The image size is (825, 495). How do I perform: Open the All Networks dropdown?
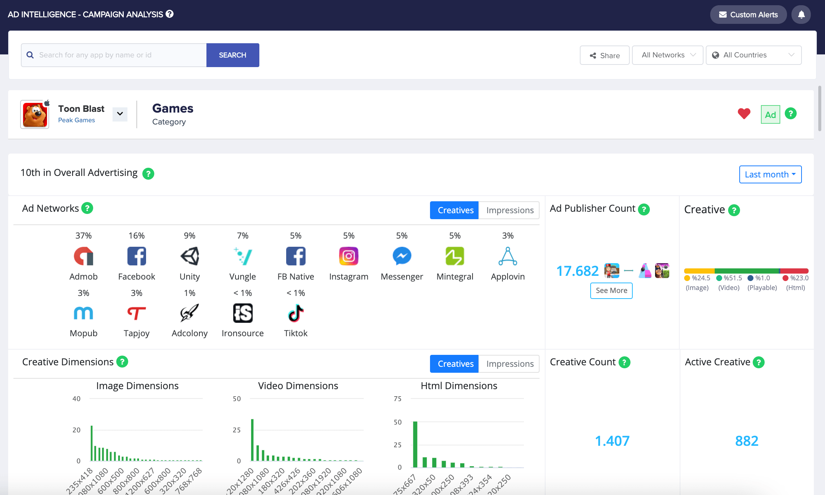668,55
